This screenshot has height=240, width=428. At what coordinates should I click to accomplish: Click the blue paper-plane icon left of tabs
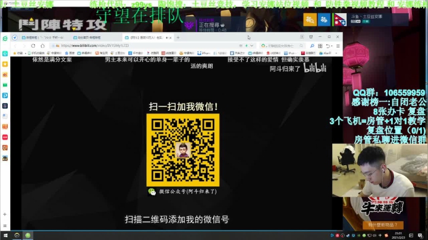point(14,37)
